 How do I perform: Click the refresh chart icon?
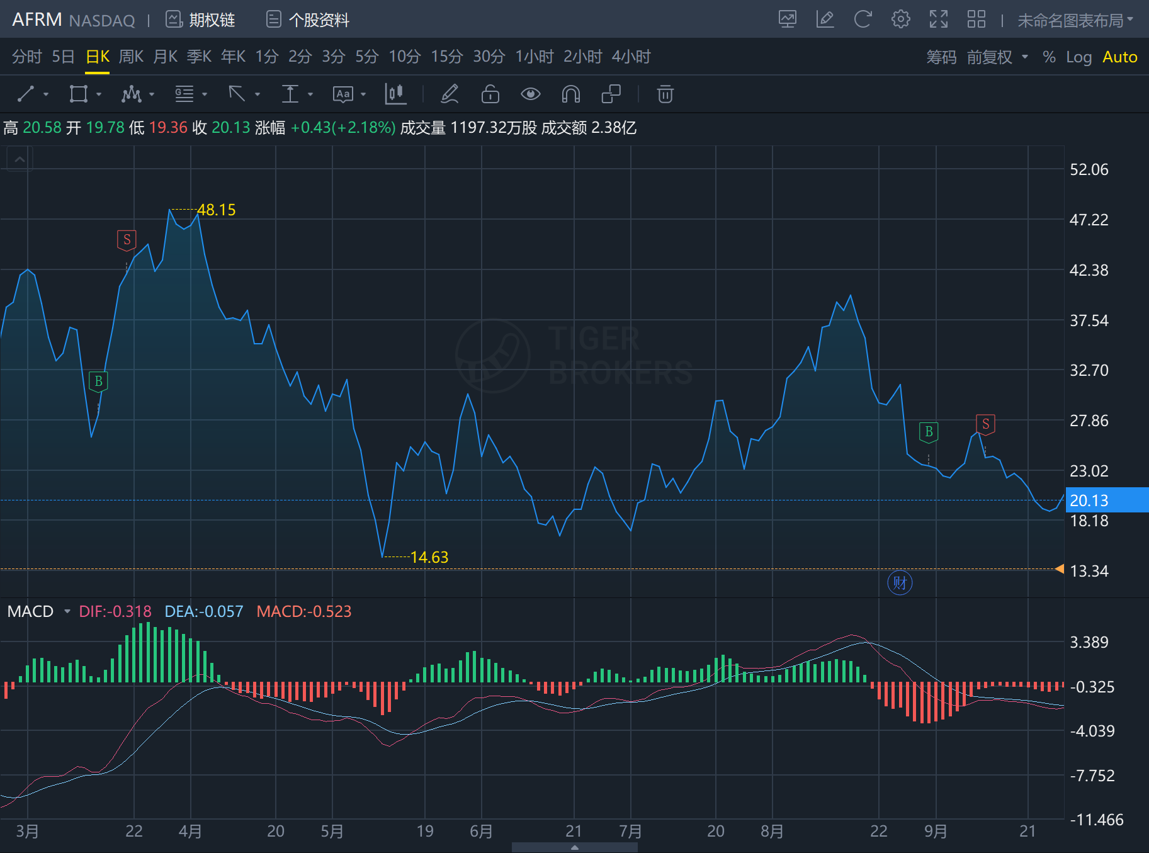tap(863, 20)
